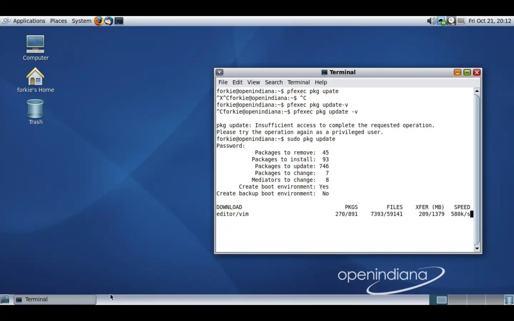Click the 'sudo pkg update' command line
The height and width of the screenshot is (321, 514).
(x=276, y=139)
